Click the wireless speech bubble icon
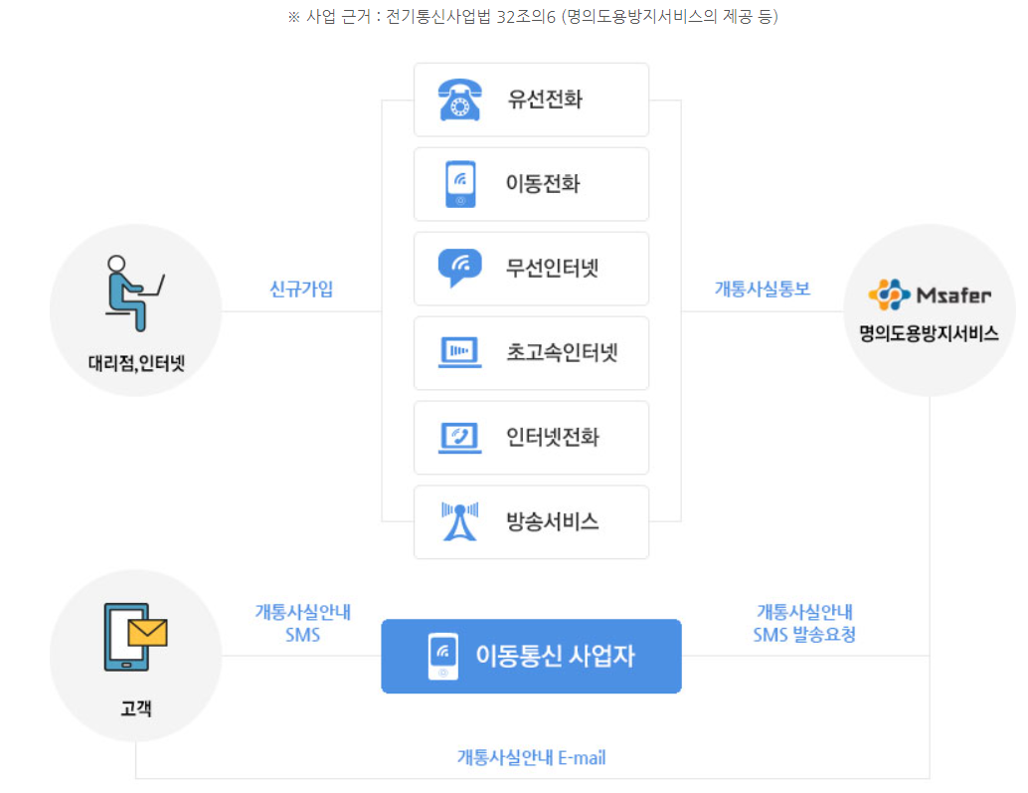 point(459,268)
